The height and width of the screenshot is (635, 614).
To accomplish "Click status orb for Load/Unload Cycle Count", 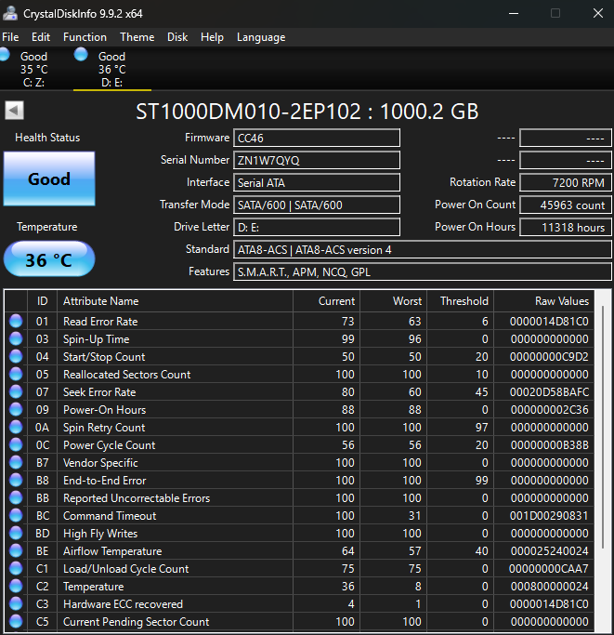I will click(x=16, y=569).
